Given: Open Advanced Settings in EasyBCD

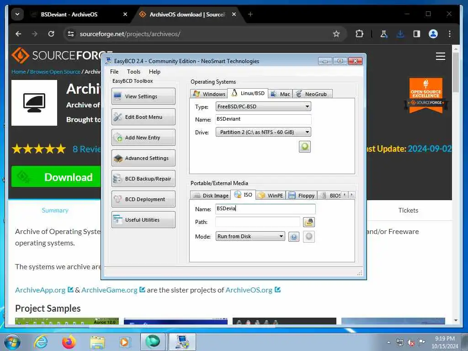Looking at the screenshot, I should point(143,158).
